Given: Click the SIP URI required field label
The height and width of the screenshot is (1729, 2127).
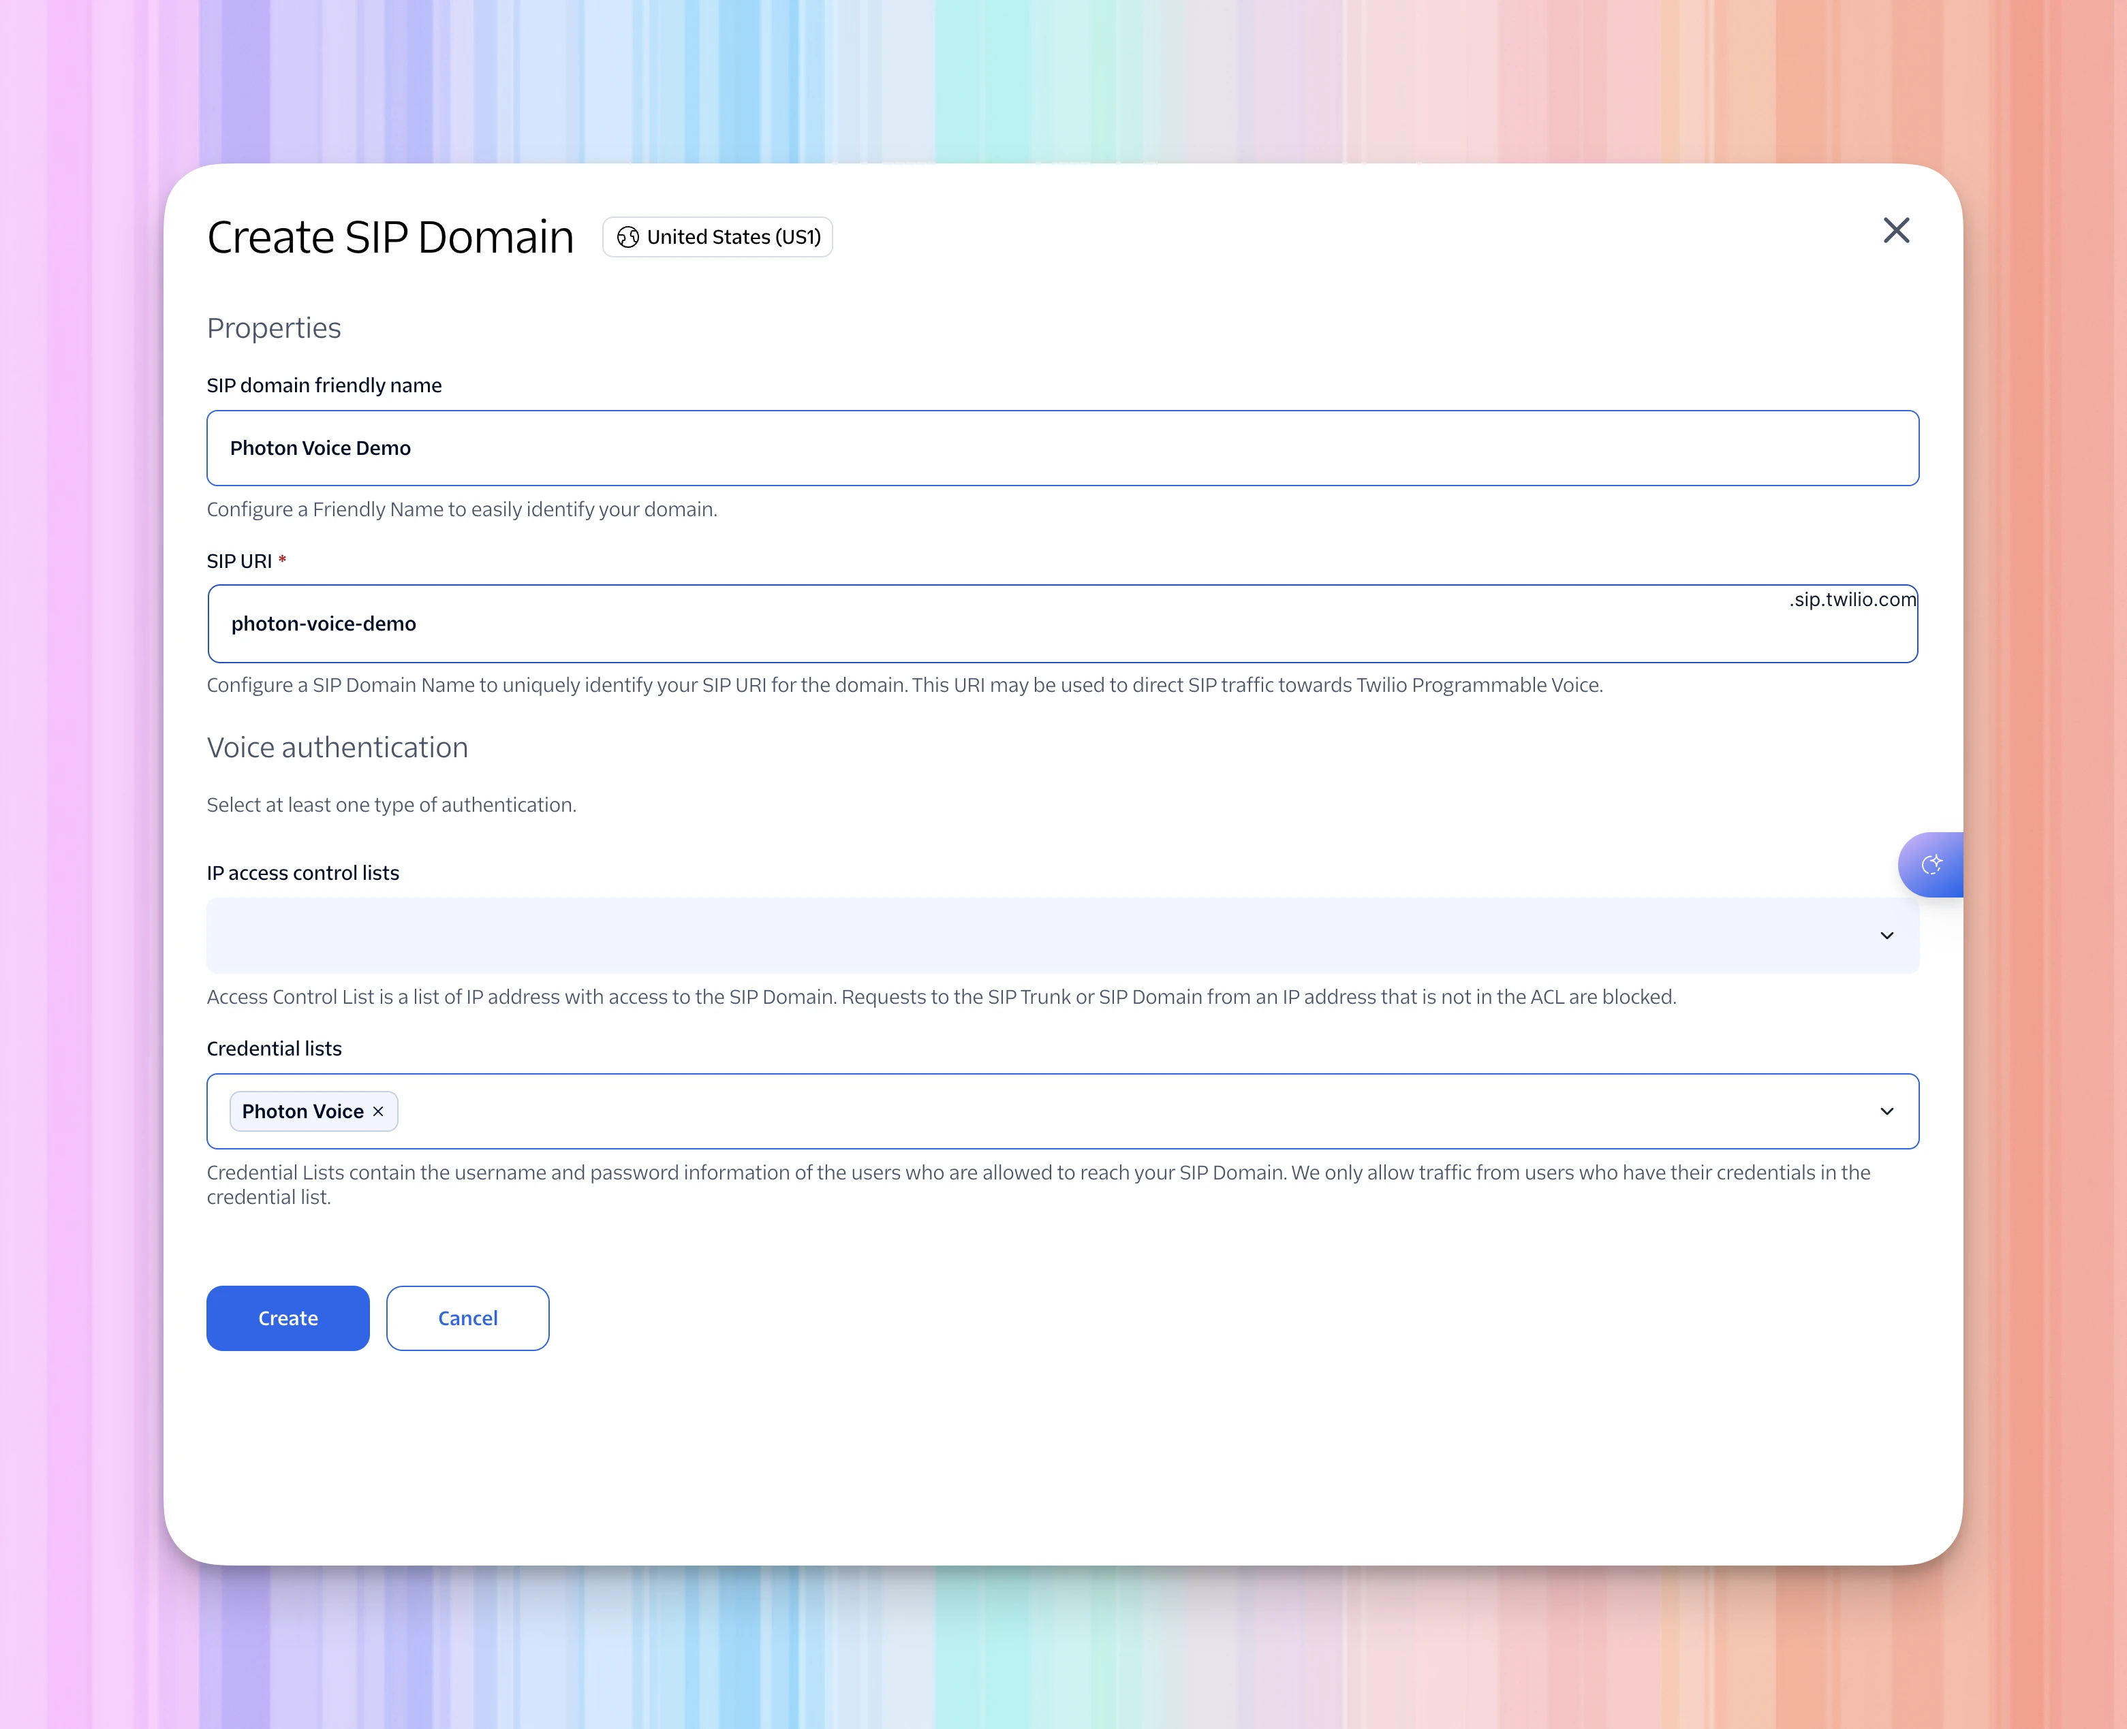Looking at the screenshot, I should click(x=246, y=562).
